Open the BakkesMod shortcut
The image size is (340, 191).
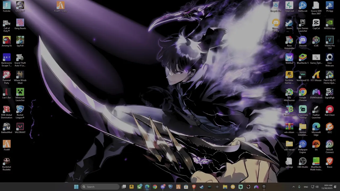[7, 128]
